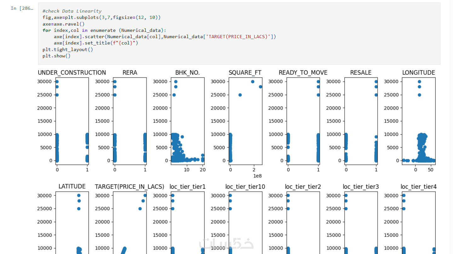Click the loc_tier_tier3 plot title
The width and height of the screenshot is (453, 254).
point(361,187)
